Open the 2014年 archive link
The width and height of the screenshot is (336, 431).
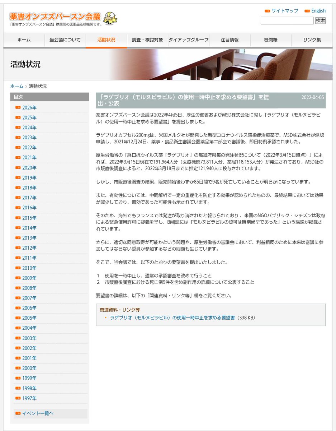click(29, 228)
